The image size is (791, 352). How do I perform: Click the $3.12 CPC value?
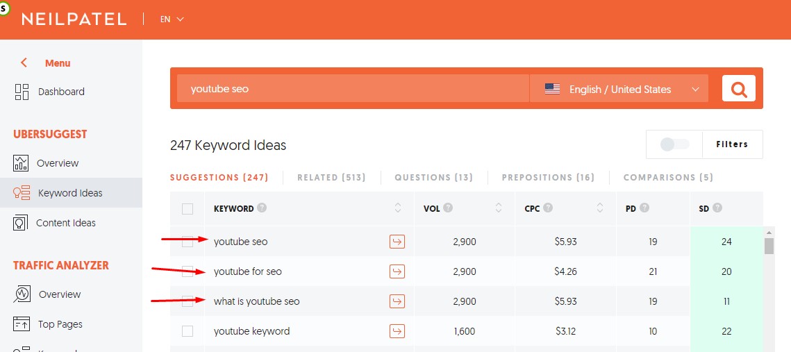click(x=565, y=331)
